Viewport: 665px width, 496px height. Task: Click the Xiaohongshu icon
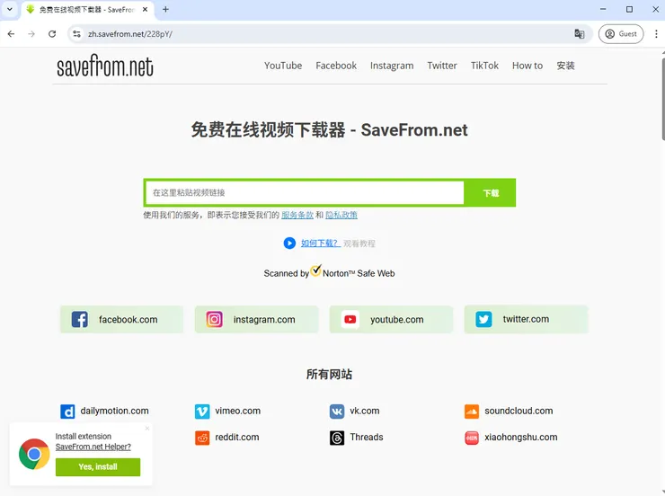[x=472, y=438]
